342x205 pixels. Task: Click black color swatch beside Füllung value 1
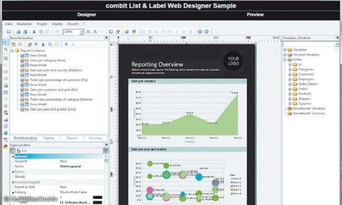pyautogui.click(x=98, y=197)
